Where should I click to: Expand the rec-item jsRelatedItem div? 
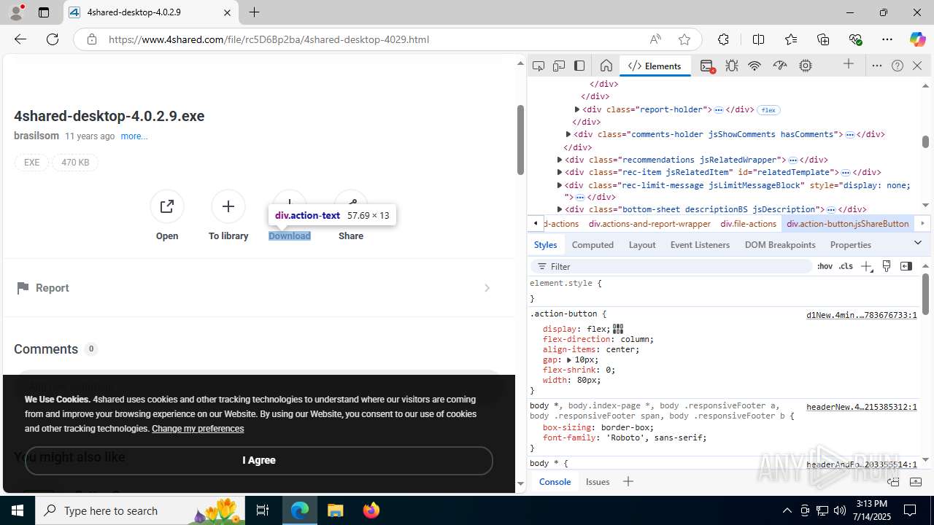coord(560,172)
